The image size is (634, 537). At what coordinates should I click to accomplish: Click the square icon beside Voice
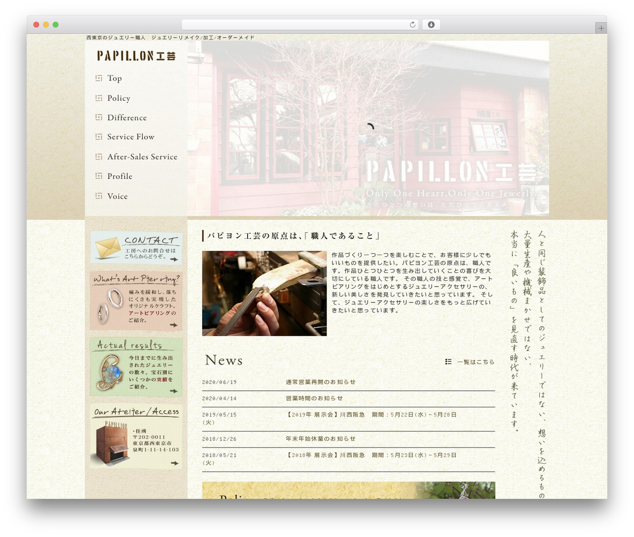99,196
